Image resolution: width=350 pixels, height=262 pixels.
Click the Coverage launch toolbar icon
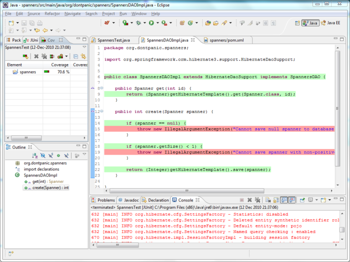click(125, 23)
